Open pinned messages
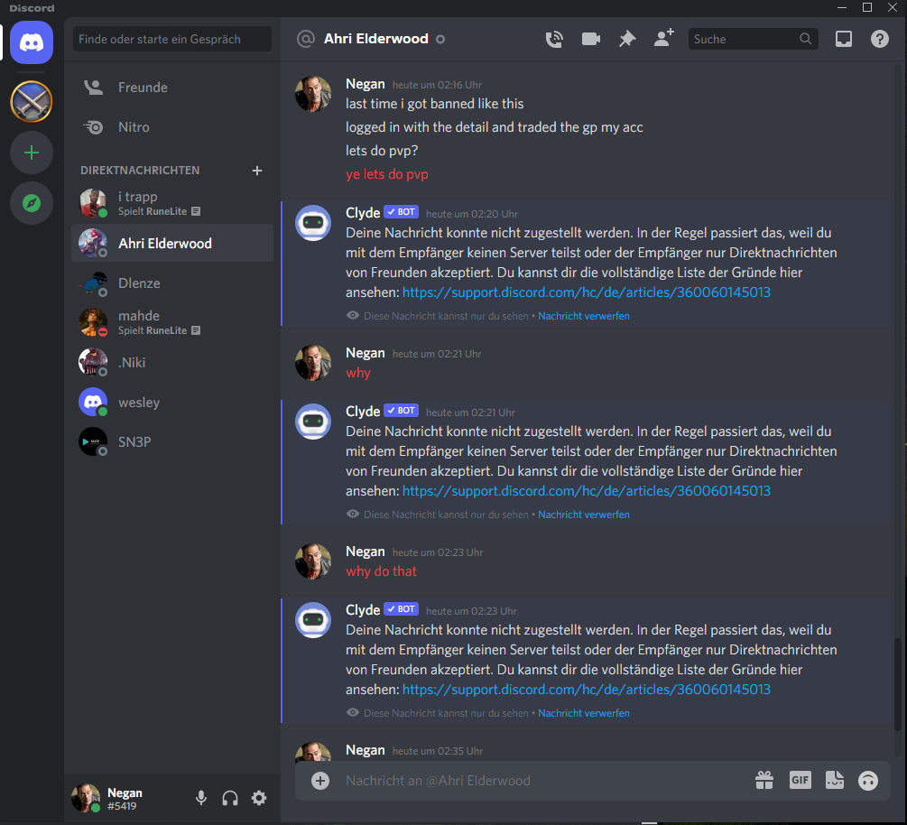 [627, 39]
